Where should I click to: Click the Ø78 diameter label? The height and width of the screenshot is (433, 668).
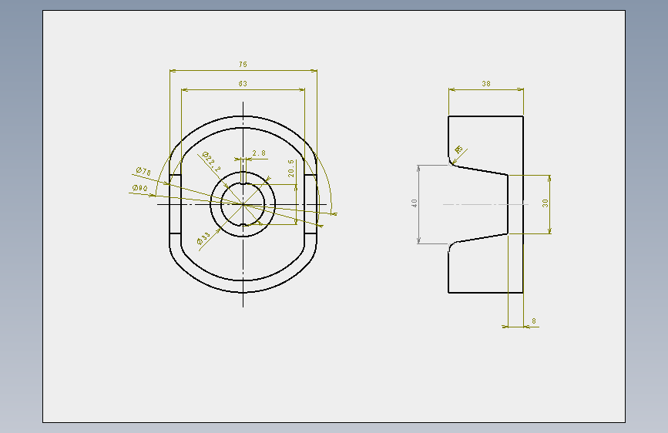[143, 171]
